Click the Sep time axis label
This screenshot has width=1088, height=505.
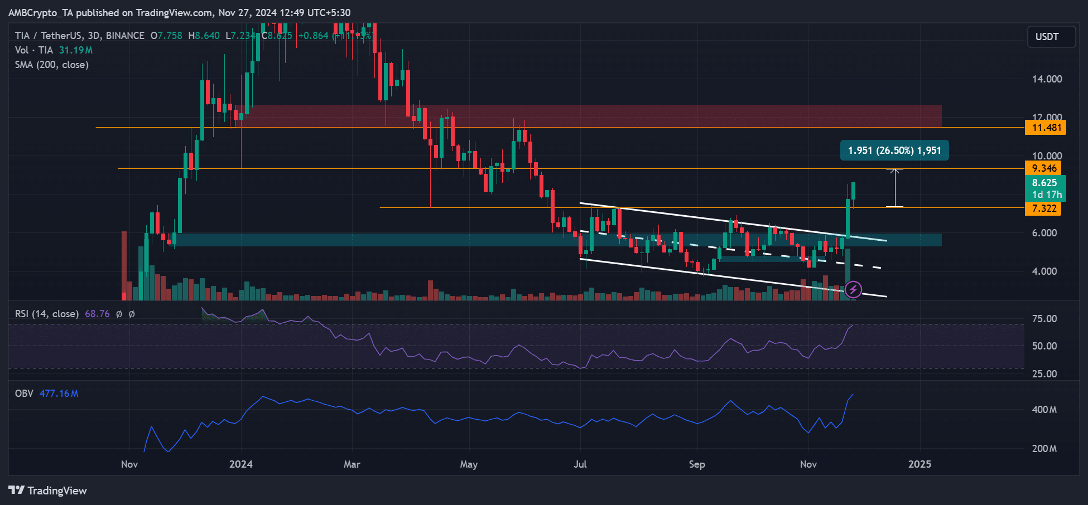(x=697, y=464)
